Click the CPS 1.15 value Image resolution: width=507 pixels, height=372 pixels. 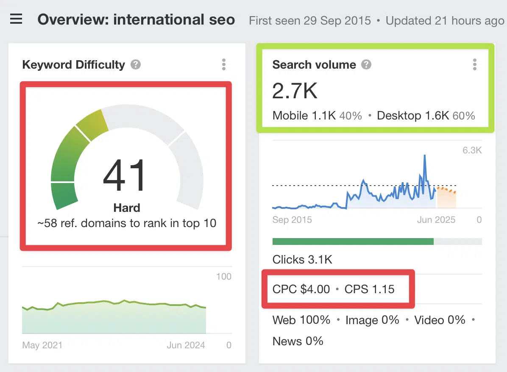[x=369, y=289]
